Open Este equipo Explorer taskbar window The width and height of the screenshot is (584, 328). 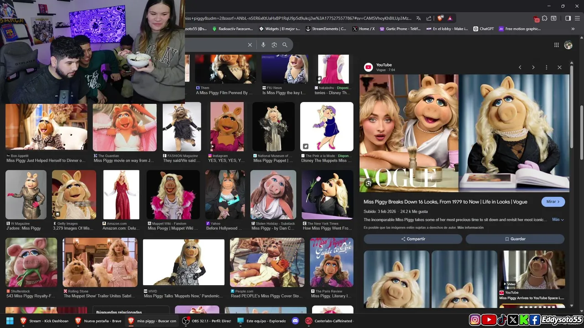pyautogui.click(x=261, y=321)
